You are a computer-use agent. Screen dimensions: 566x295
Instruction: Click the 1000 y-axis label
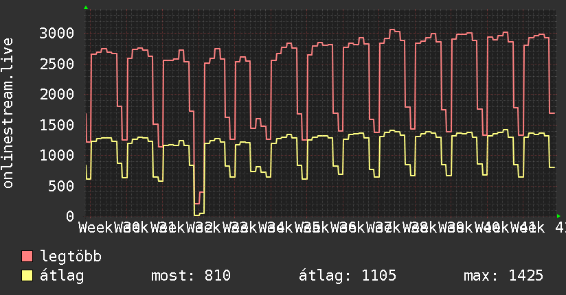(57, 156)
